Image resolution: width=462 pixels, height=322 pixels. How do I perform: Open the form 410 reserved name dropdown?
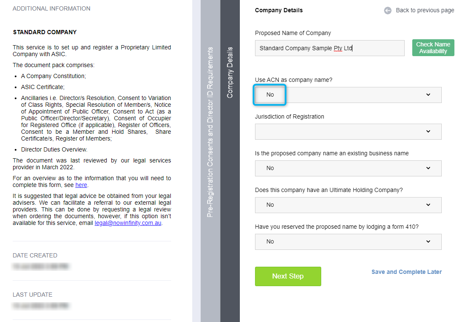[x=348, y=242]
